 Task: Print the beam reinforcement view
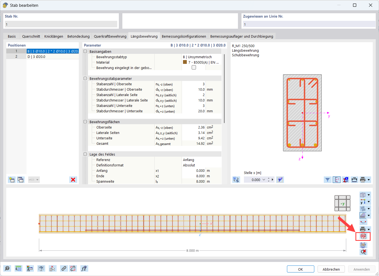363,229
